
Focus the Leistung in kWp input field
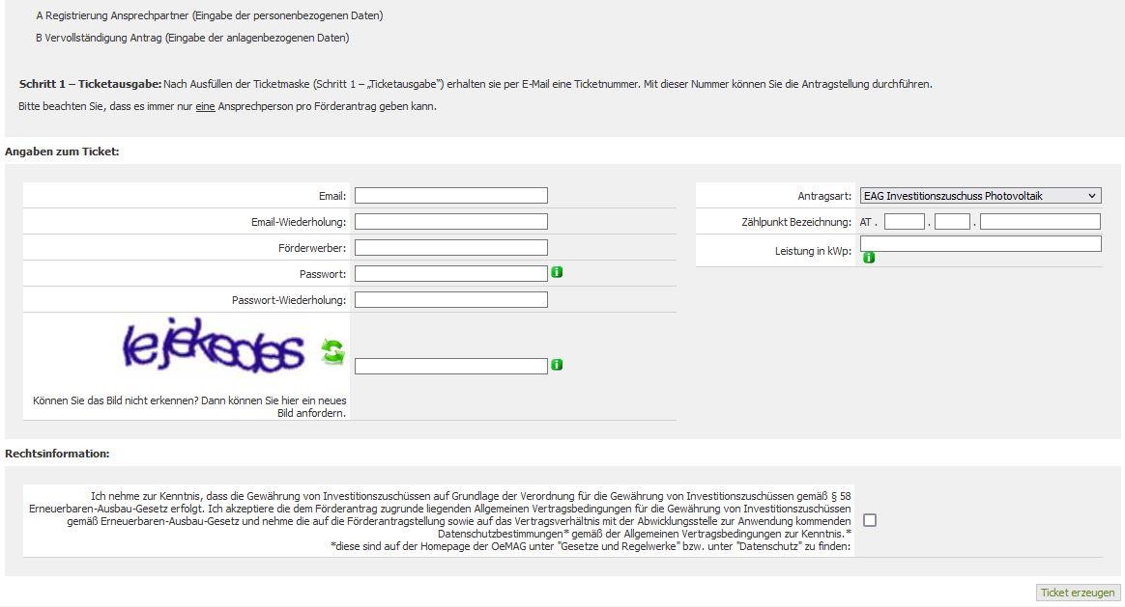click(980, 243)
